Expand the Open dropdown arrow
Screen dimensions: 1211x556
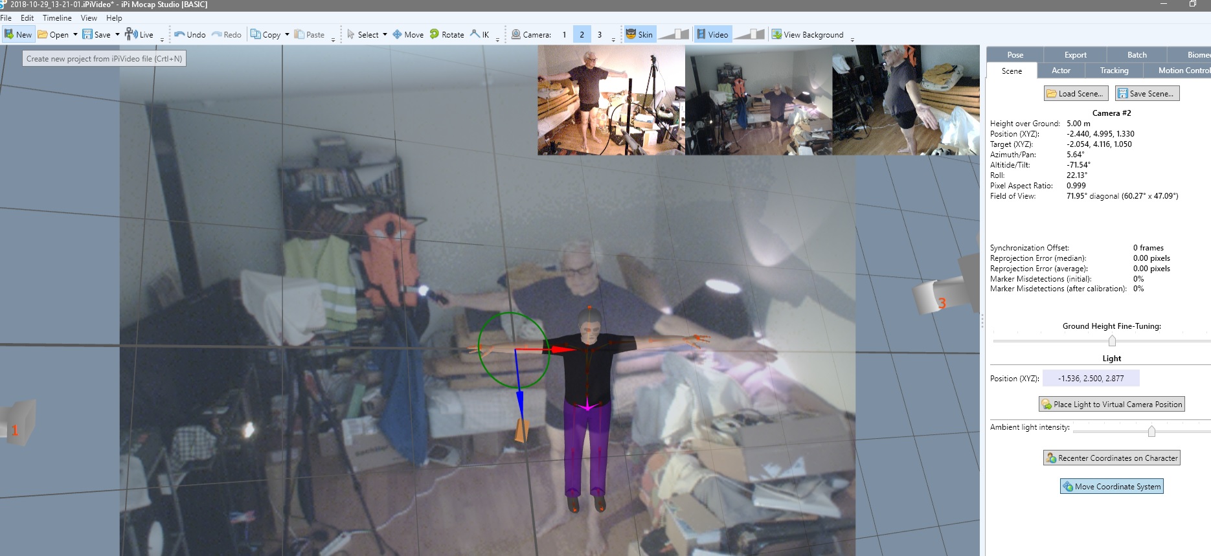[75, 34]
